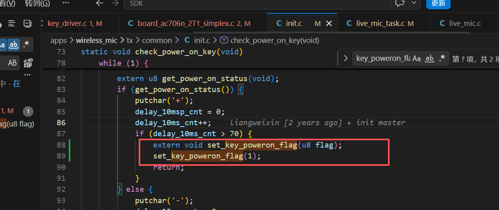
Task: Open the Copilot chat icon
Action: [399, 3]
